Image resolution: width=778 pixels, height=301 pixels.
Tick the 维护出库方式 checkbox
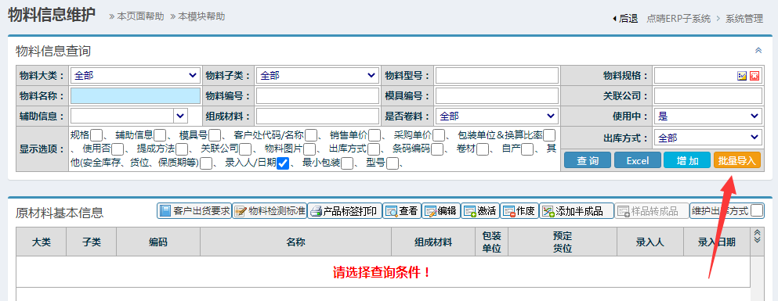(x=757, y=211)
